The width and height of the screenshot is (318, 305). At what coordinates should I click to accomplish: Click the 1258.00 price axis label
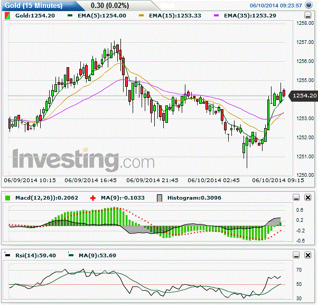click(305, 23)
